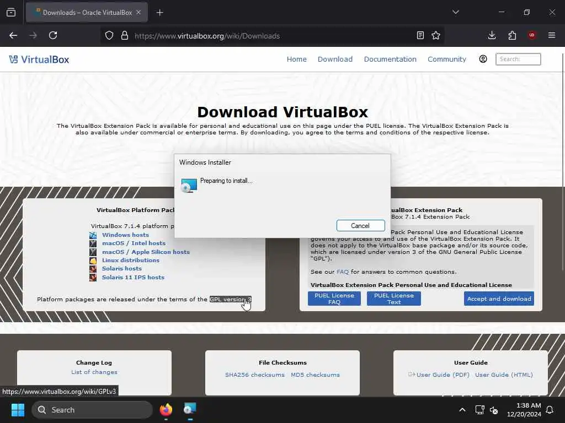Cancel the Windows Installer dialog
The height and width of the screenshot is (423, 565).
(360, 225)
